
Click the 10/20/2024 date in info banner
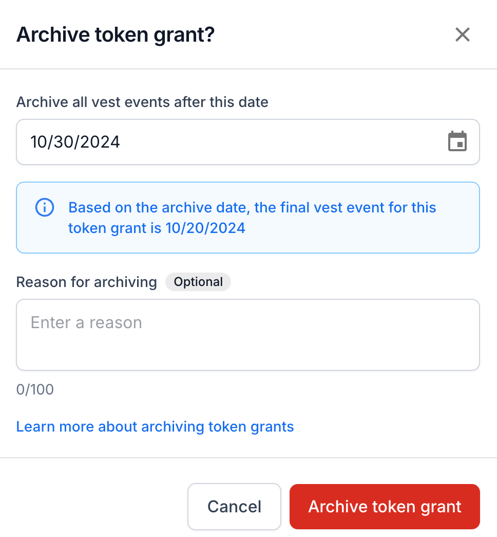tap(205, 228)
